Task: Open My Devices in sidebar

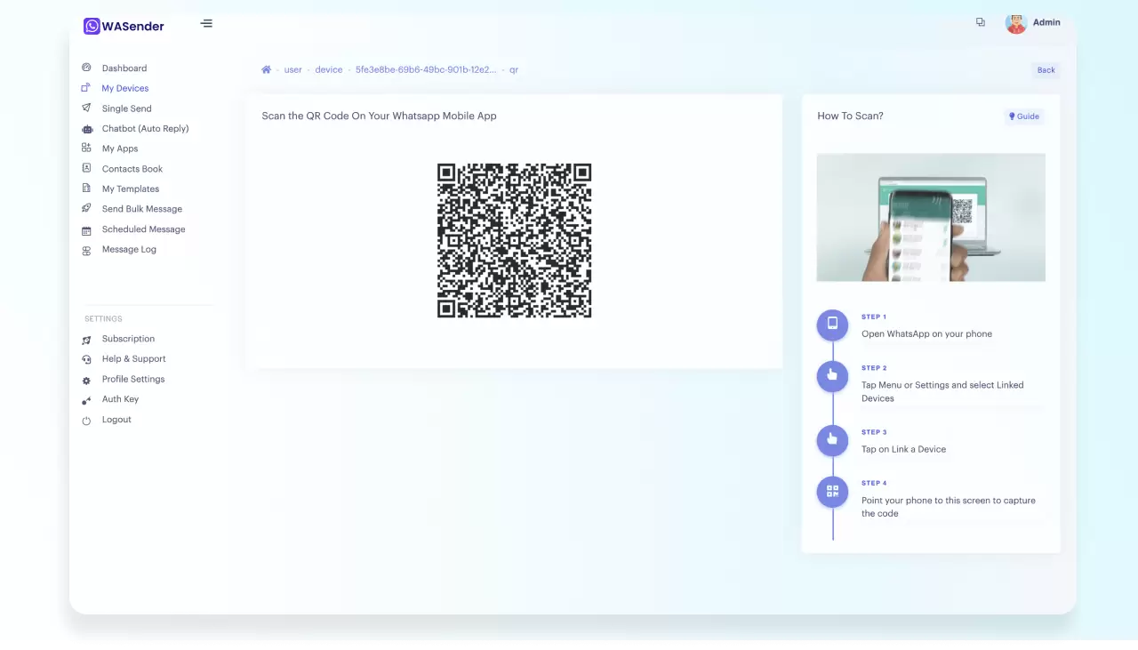Action: pyautogui.click(x=125, y=88)
